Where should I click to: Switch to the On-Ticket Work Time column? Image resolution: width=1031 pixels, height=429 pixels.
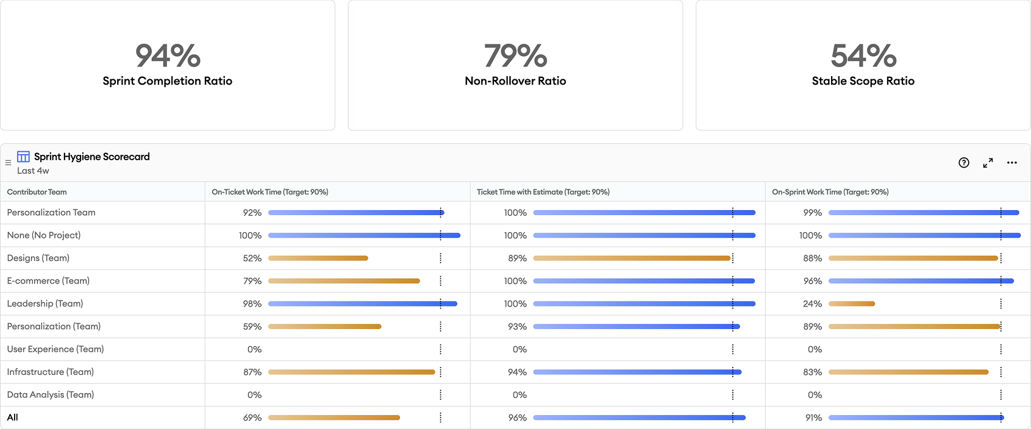(270, 191)
